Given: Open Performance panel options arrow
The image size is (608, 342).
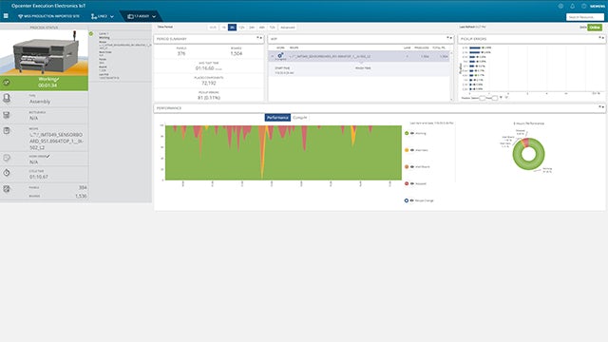Looking at the screenshot, I should pos(602,107).
